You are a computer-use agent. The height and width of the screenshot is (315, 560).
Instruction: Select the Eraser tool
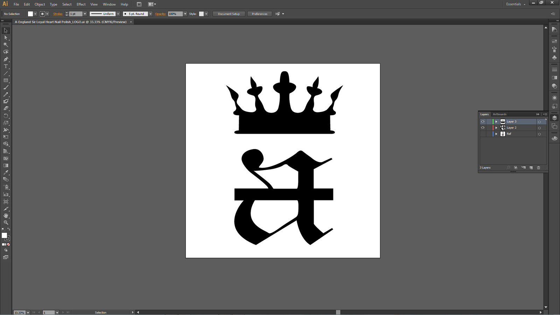click(6, 108)
